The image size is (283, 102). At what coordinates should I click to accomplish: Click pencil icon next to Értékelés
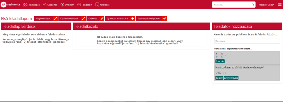[x=102, y=18]
